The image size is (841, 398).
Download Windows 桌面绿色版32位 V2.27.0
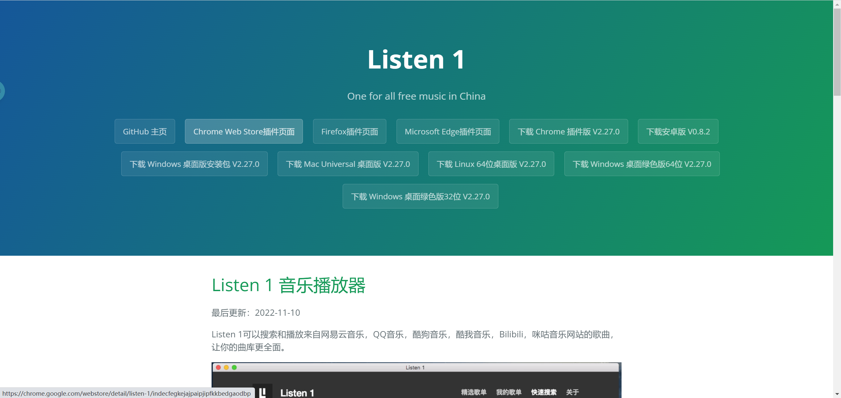click(420, 196)
